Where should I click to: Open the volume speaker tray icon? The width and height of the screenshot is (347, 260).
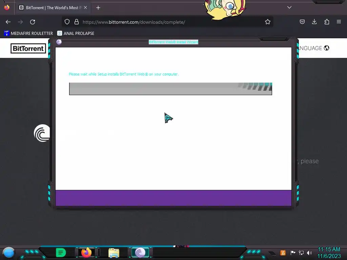(x=309, y=253)
